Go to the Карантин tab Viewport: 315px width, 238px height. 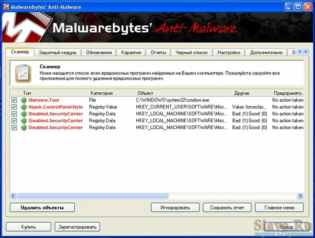click(x=131, y=53)
